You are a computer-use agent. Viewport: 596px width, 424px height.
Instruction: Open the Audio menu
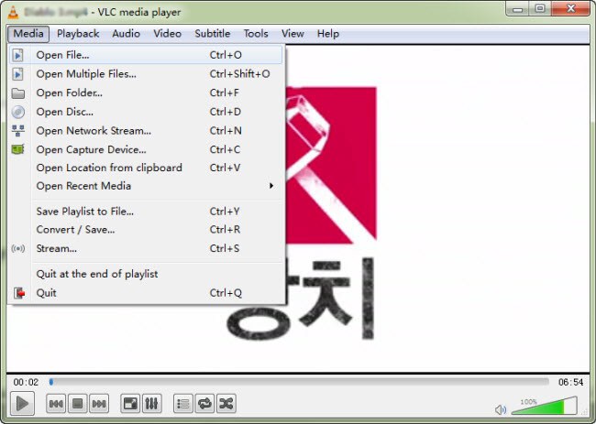[126, 34]
